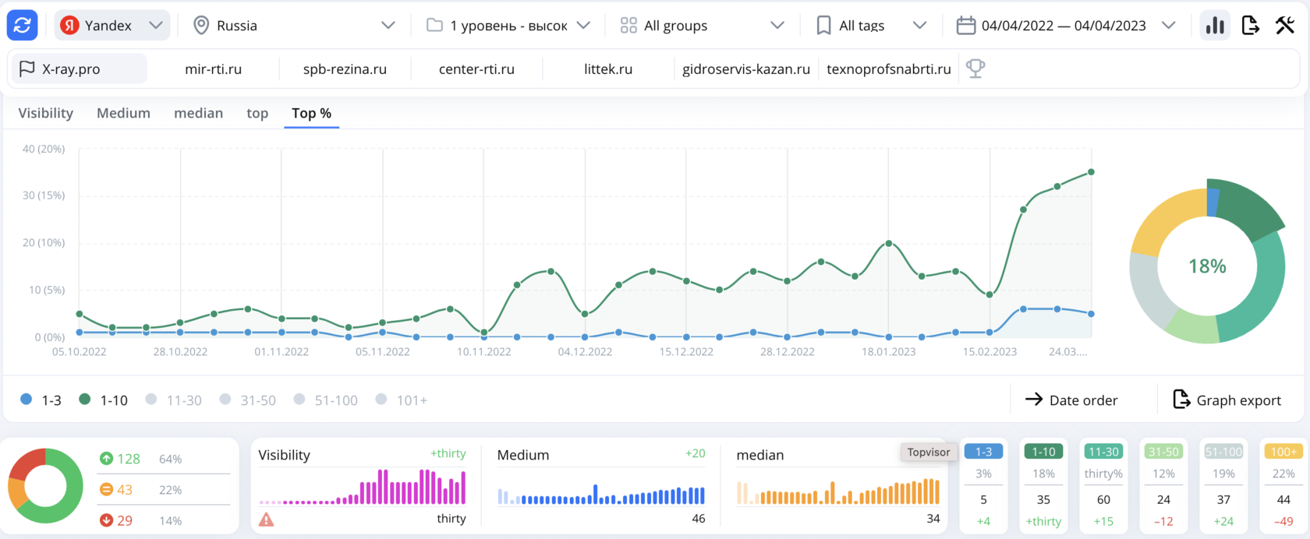
Task: Click the calendar icon for the date range
Action: [965, 26]
